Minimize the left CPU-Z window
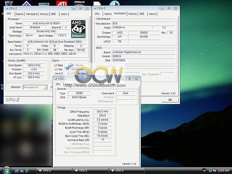The image size is (232, 174). click(x=74, y=9)
